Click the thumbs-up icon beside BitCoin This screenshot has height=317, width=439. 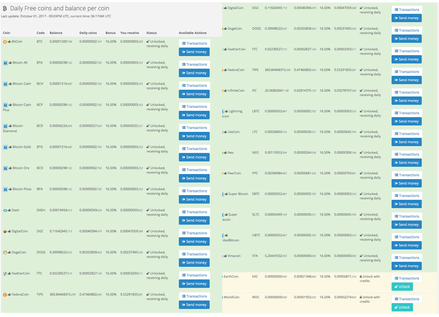(x=9, y=42)
